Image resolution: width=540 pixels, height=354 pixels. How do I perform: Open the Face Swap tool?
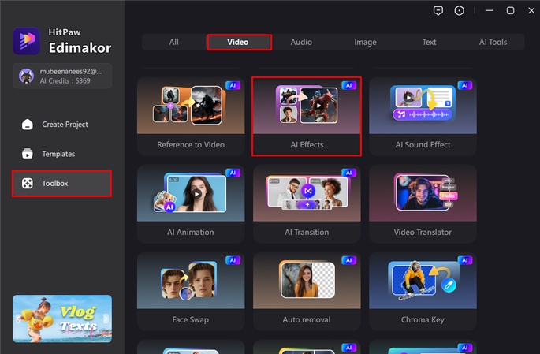click(190, 291)
